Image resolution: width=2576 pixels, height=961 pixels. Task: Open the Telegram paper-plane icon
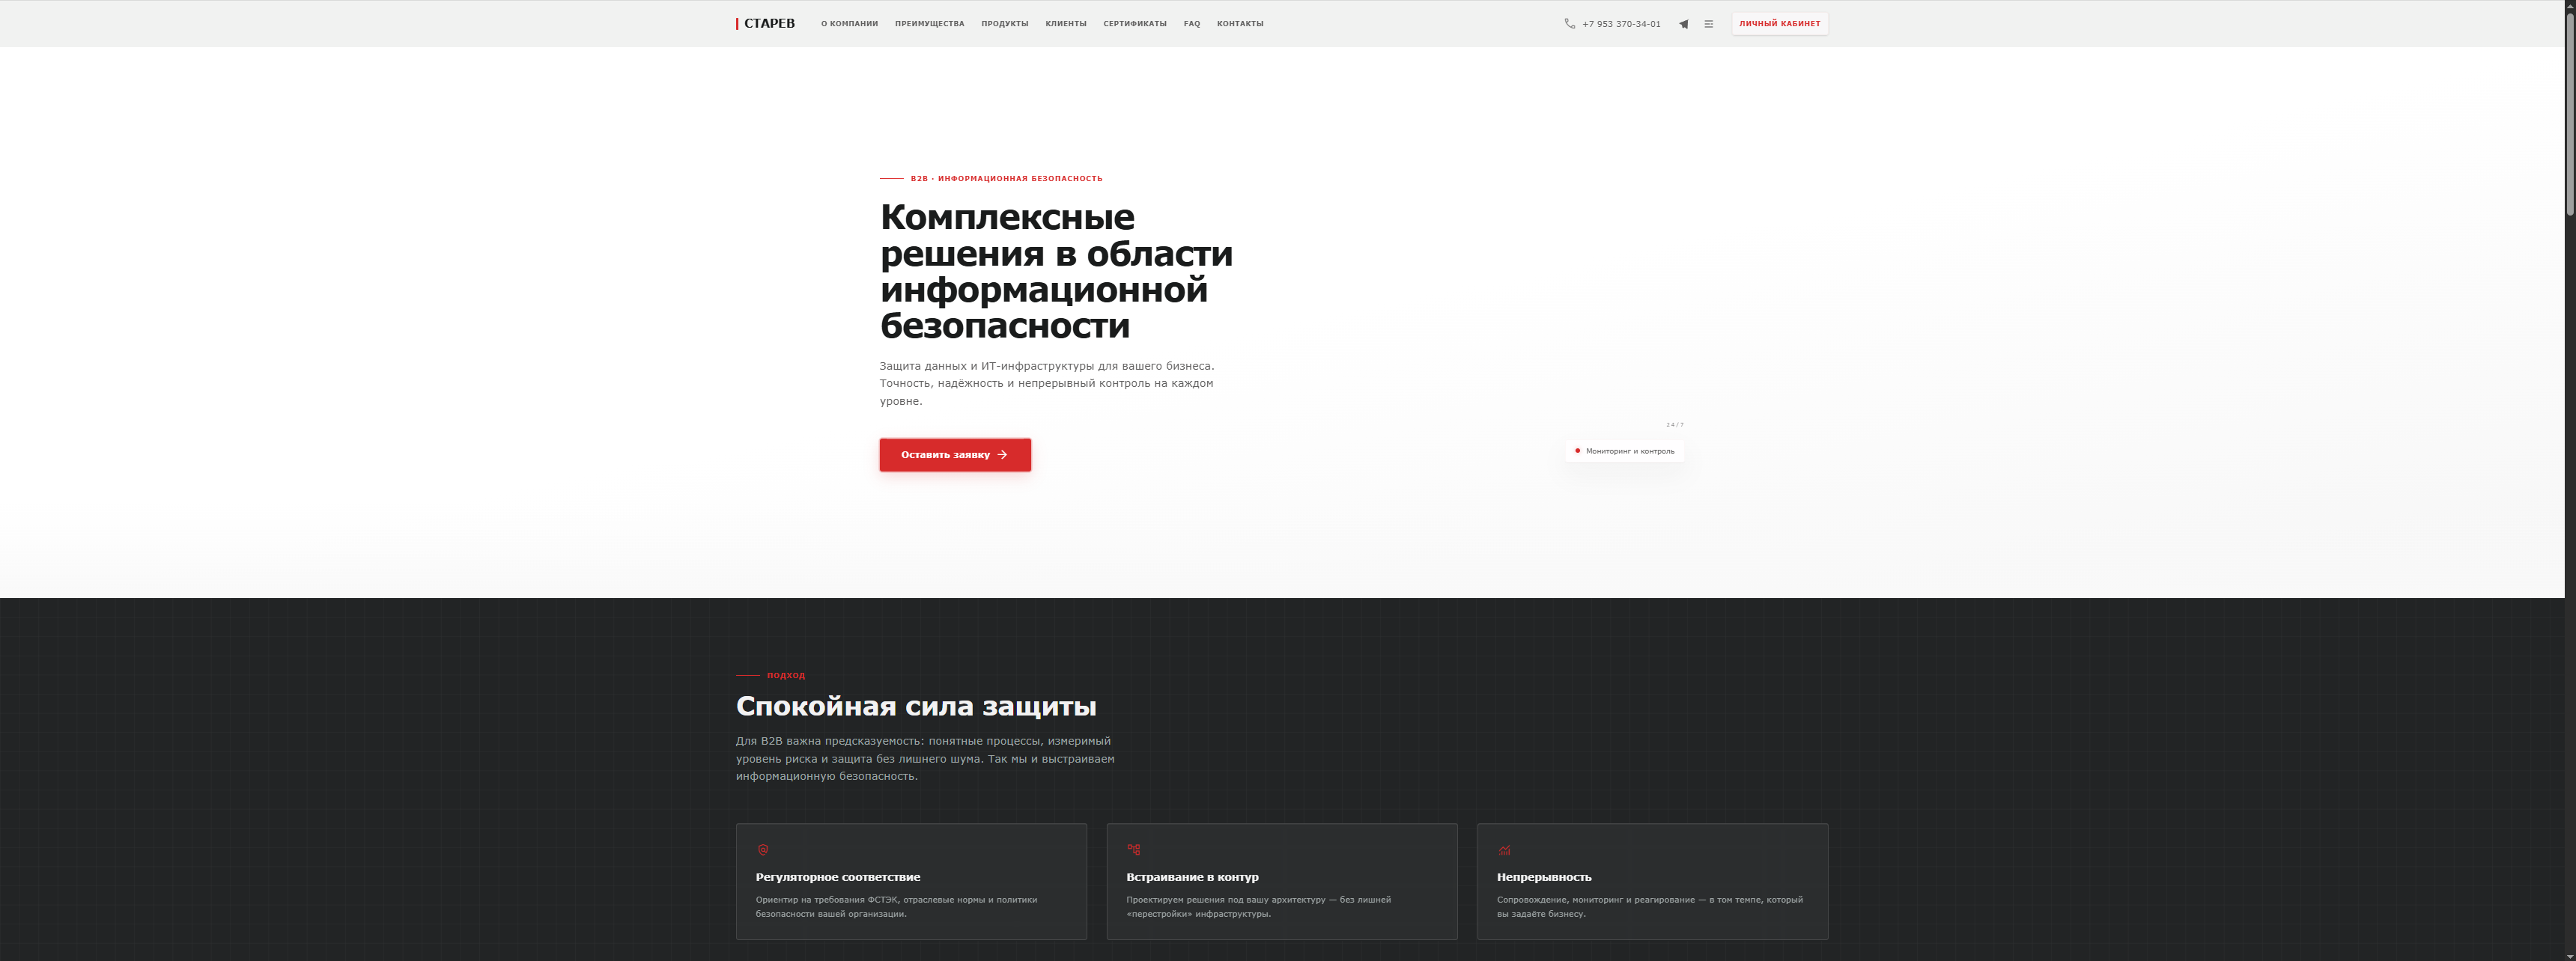coord(1683,24)
